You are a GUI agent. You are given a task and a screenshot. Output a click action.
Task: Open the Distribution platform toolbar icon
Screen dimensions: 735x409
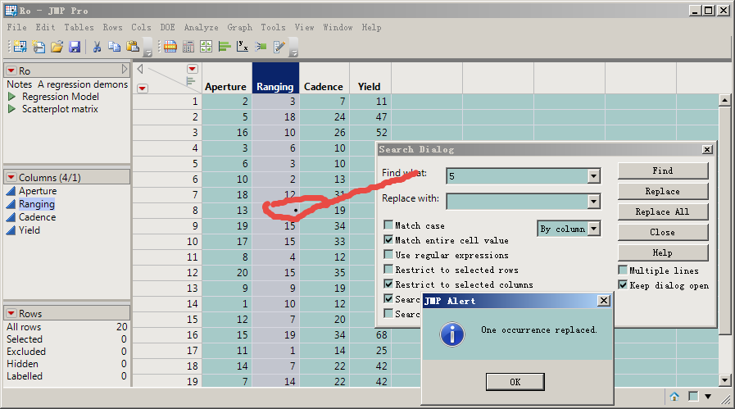pos(224,47)
